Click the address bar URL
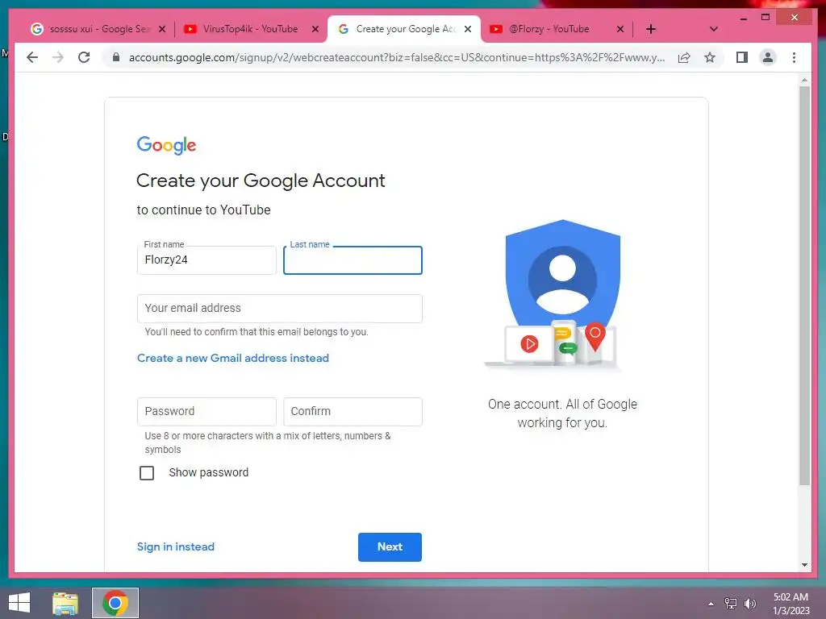Screen dimensions: 826x619 click(397, 57)
